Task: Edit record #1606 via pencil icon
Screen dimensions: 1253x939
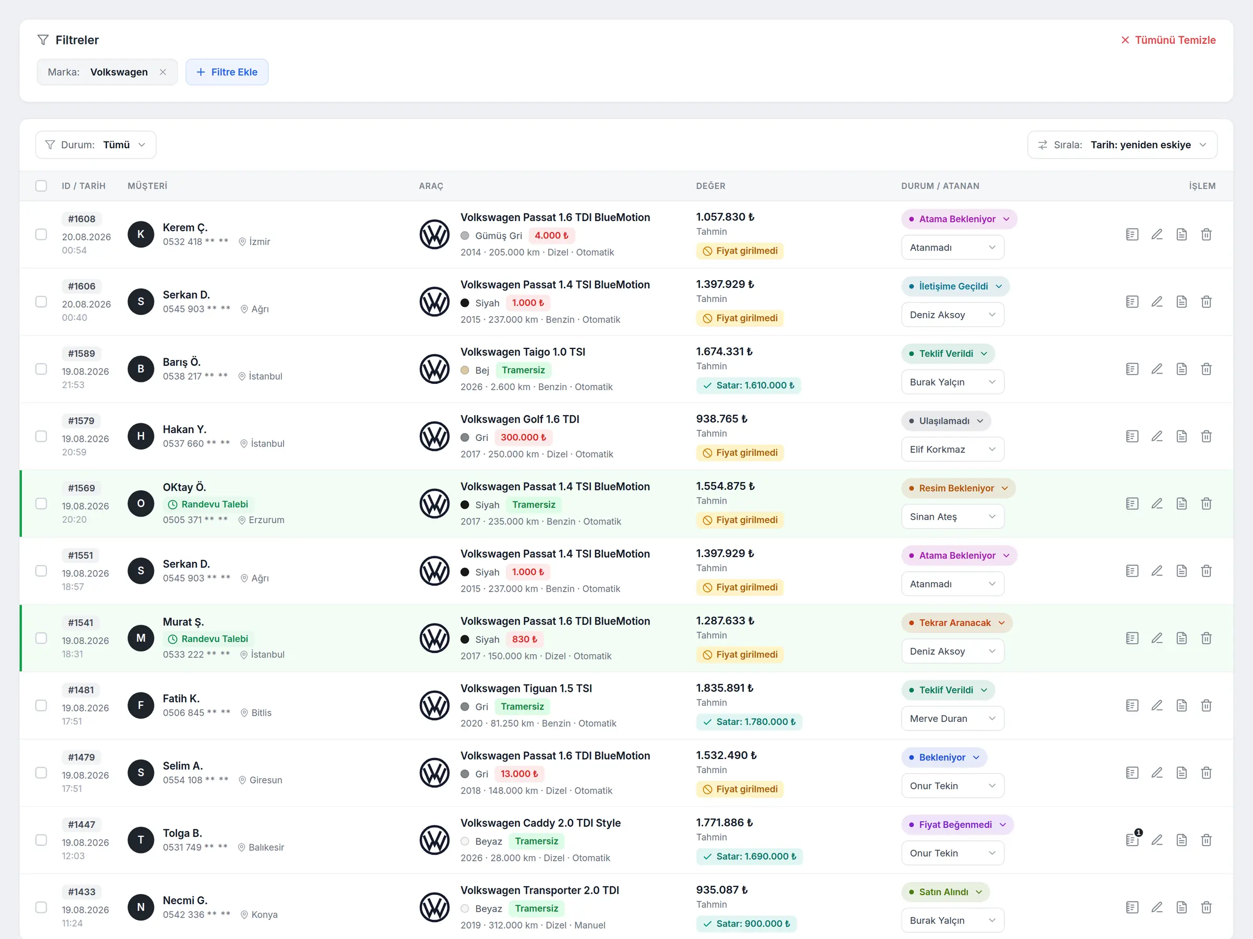Action: click(x=1157, y=302)
